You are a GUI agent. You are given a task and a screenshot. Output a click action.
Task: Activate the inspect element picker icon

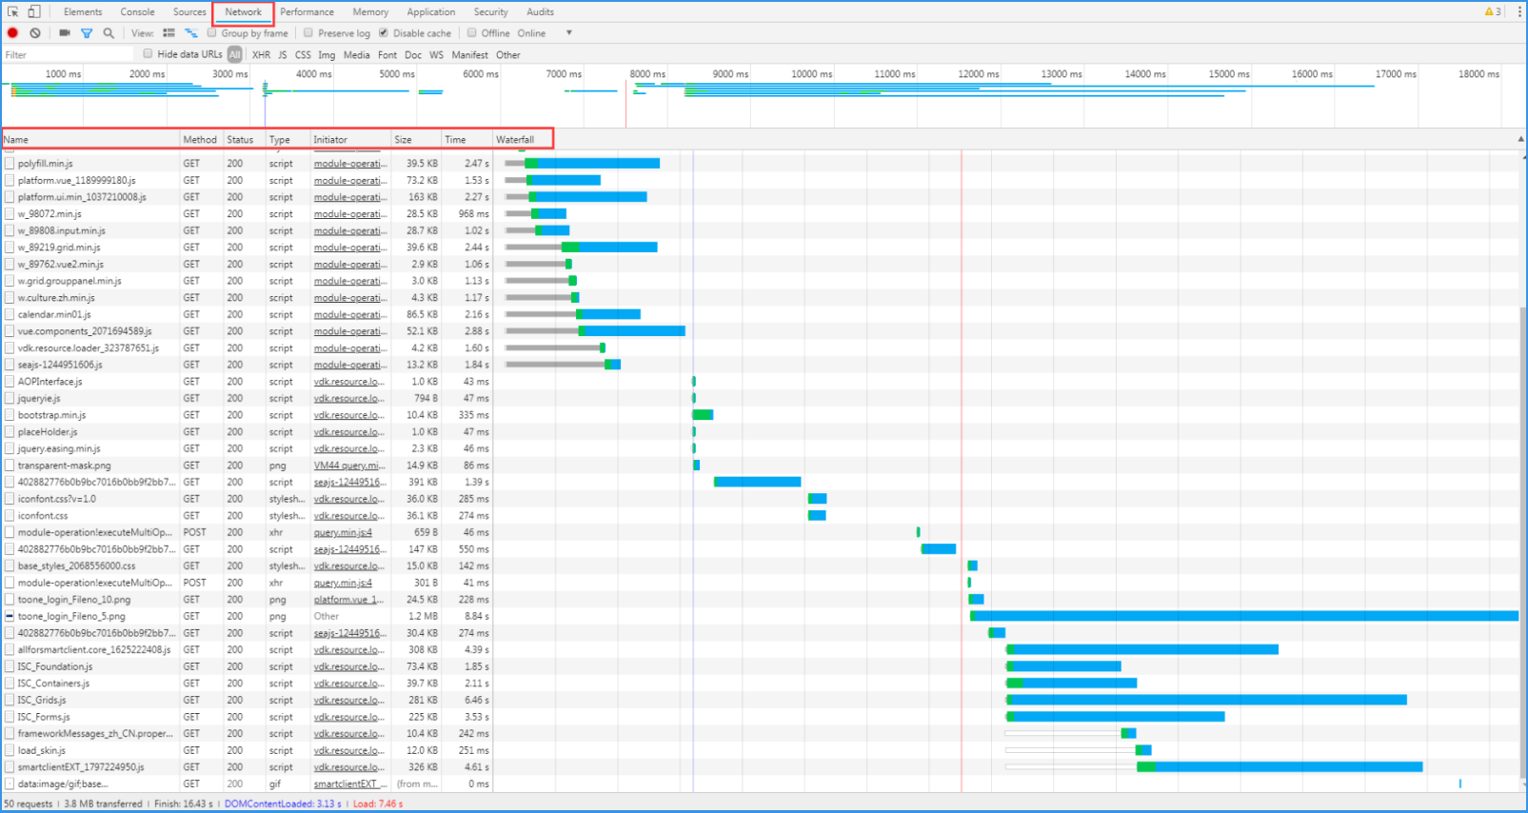pos(13,11)
